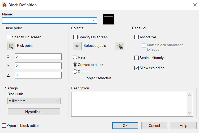The height and width of the screenshot is (133, 199).
Task: Click the Z coordinate input field
Action: click(38, 75)
